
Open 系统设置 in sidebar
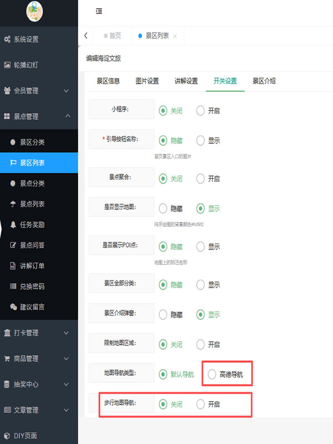(39, 39)
